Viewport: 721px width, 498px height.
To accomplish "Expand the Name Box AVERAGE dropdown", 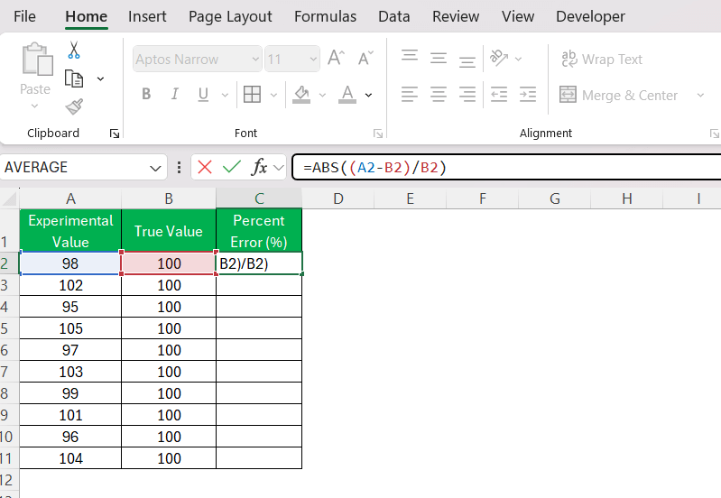I will (x=155, y=168).
